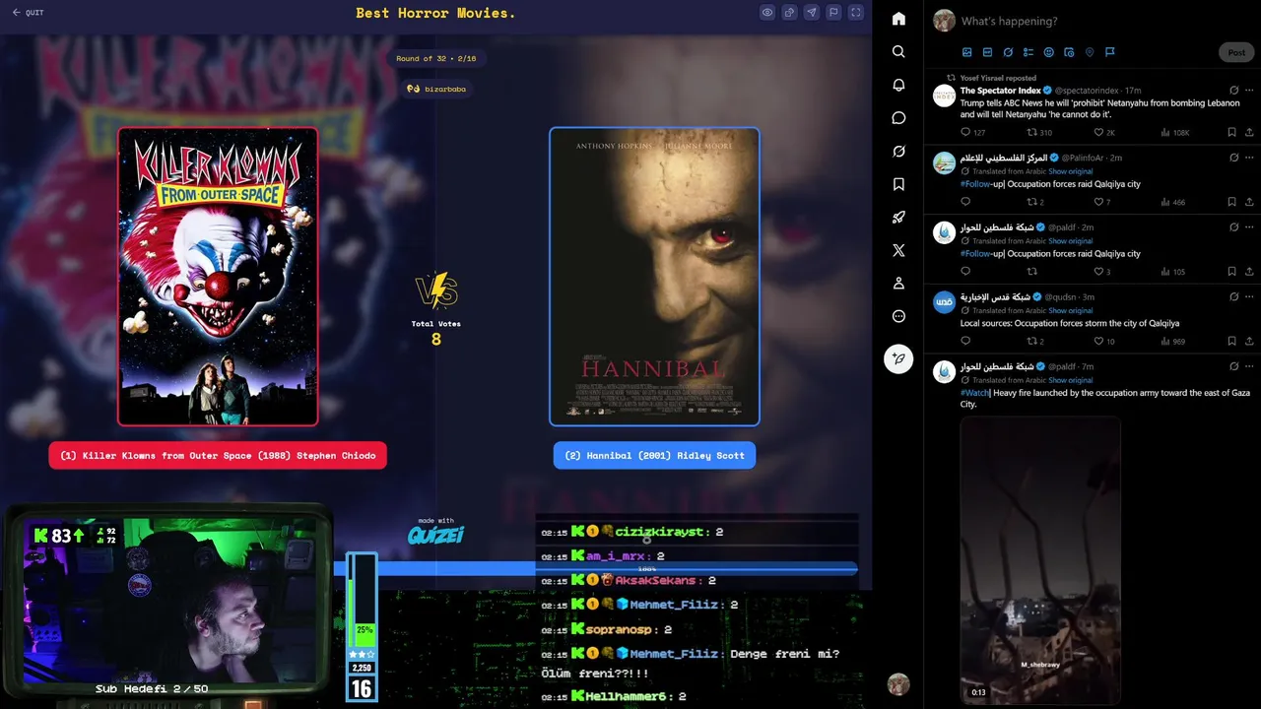Click the copy link icon in Quizei toolbar

(x=789, y=13)
